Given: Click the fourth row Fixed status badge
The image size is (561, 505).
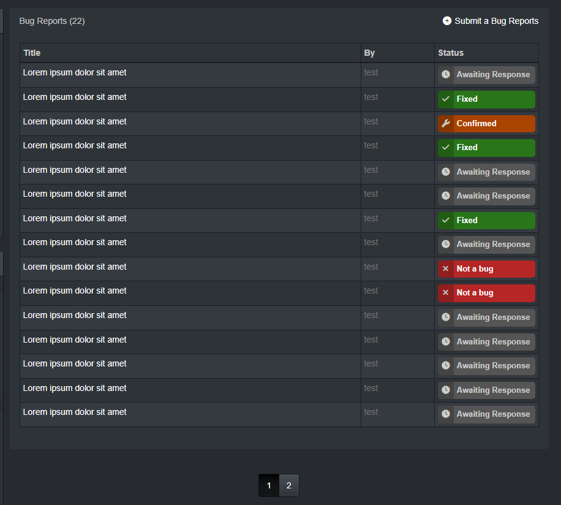Looking at the screenshot, I should click(486, 148).
